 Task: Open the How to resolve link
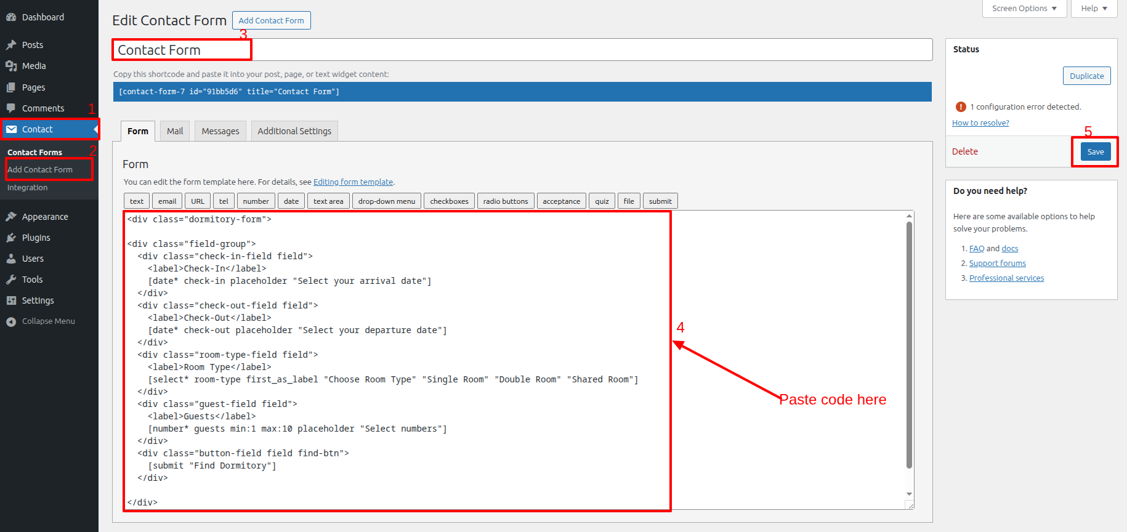[980, 123]
